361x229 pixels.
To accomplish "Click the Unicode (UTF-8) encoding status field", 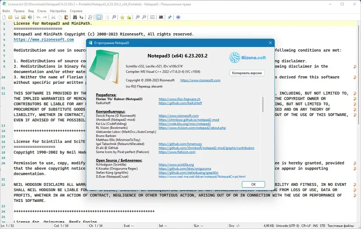I will (x=287, y=226).
